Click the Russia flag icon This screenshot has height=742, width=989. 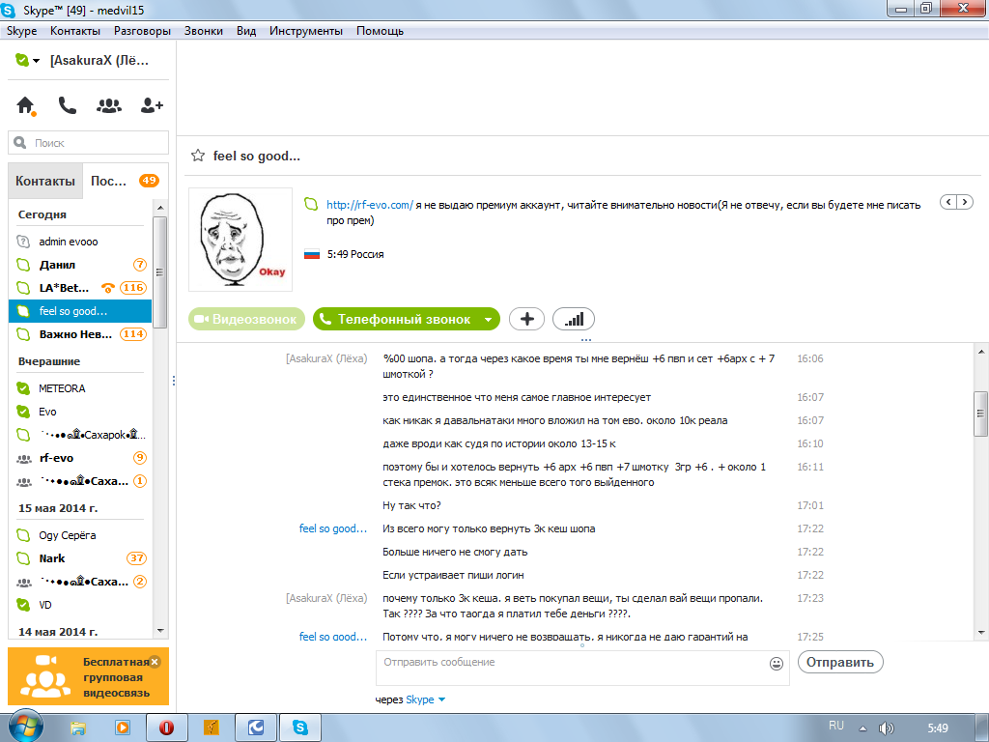pyautogui.click(x=312, y=254)
